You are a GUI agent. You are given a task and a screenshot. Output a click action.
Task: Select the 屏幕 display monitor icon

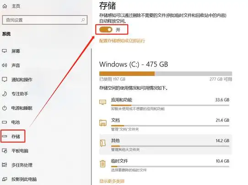pyautogui.click(x=5, y=51)
